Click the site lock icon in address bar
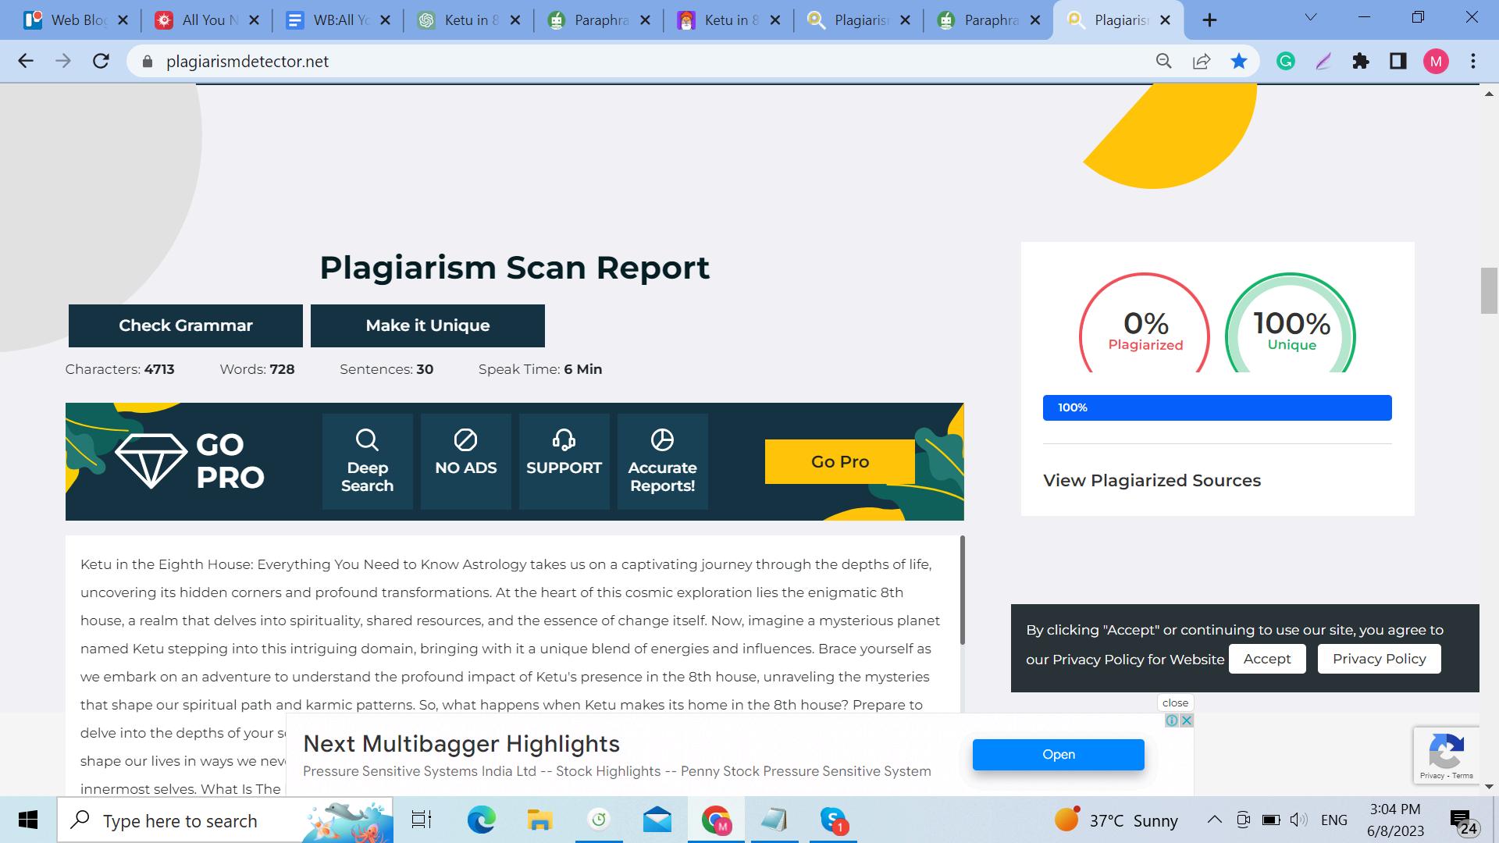 [x=147, y=62]
